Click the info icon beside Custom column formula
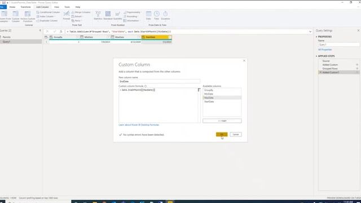 click(146, 86)
